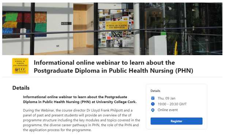Click the paragraph mentioning Dr Lloyd Frank Philpott
225x139 pixels.
click(82, 120)
